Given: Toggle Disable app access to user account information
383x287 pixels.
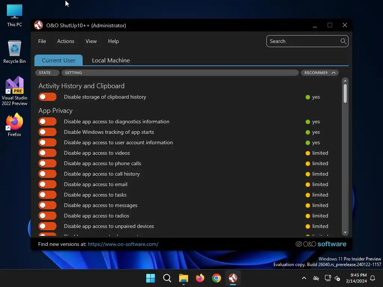Looking at the screenshot, I should (x=48, y=142).
